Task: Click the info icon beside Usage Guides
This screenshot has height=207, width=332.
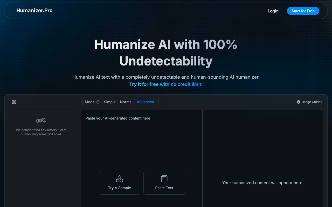Action: click(x=298, y=102)
